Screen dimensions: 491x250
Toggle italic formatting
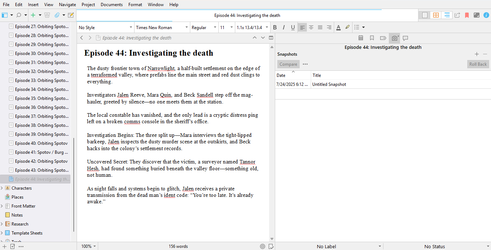click(x=284, y=27)
